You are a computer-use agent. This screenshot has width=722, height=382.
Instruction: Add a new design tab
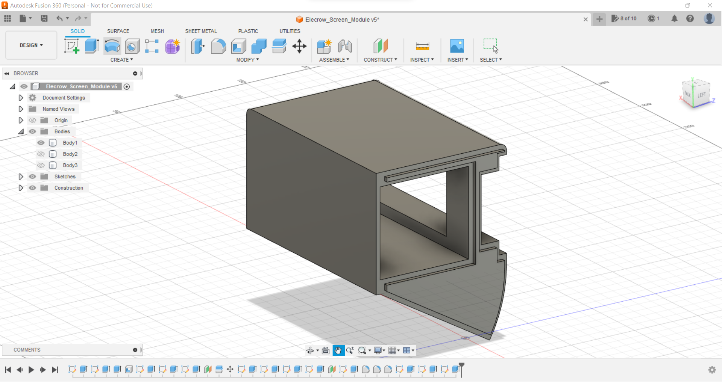pos(599,19)
